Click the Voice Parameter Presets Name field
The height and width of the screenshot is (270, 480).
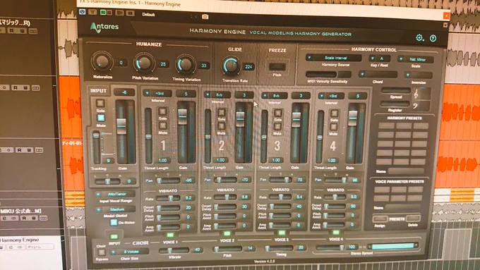click(x=403, y=207)
